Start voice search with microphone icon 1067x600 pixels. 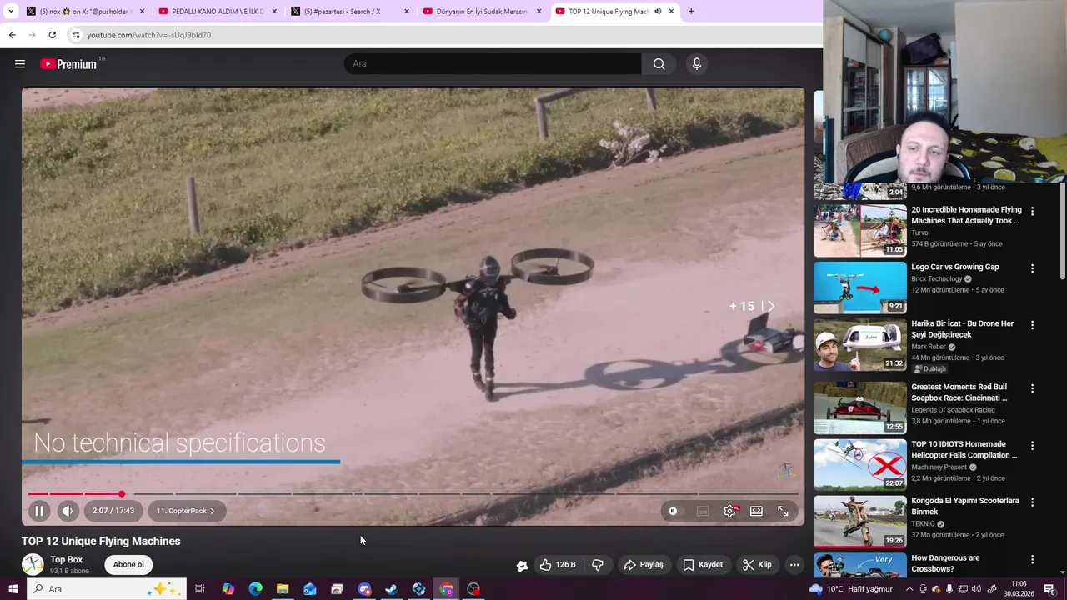pos(697,64)
